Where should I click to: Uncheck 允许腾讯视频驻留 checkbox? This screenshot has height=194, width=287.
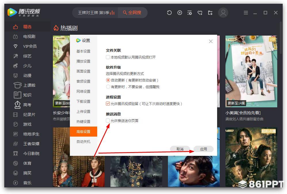pyautogui.click(x=108, y=104)
